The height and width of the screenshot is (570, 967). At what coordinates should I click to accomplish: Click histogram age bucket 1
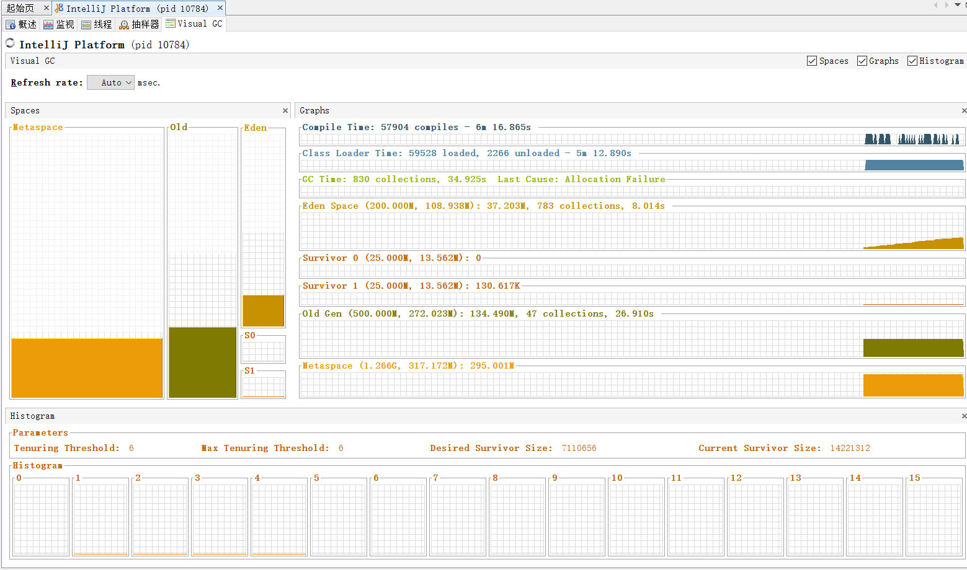coord(100,519)
